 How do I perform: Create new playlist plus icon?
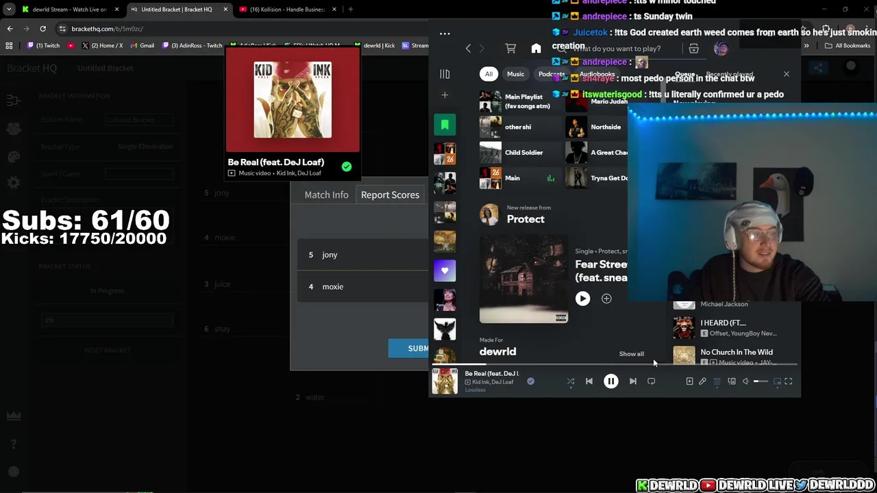click(x=445, y=95)
